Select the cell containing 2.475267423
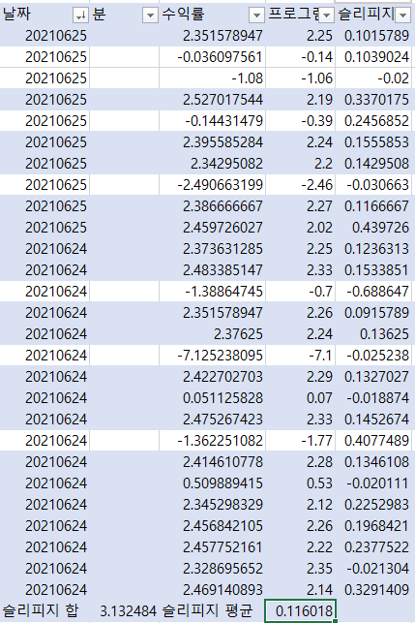 point(212,420)
